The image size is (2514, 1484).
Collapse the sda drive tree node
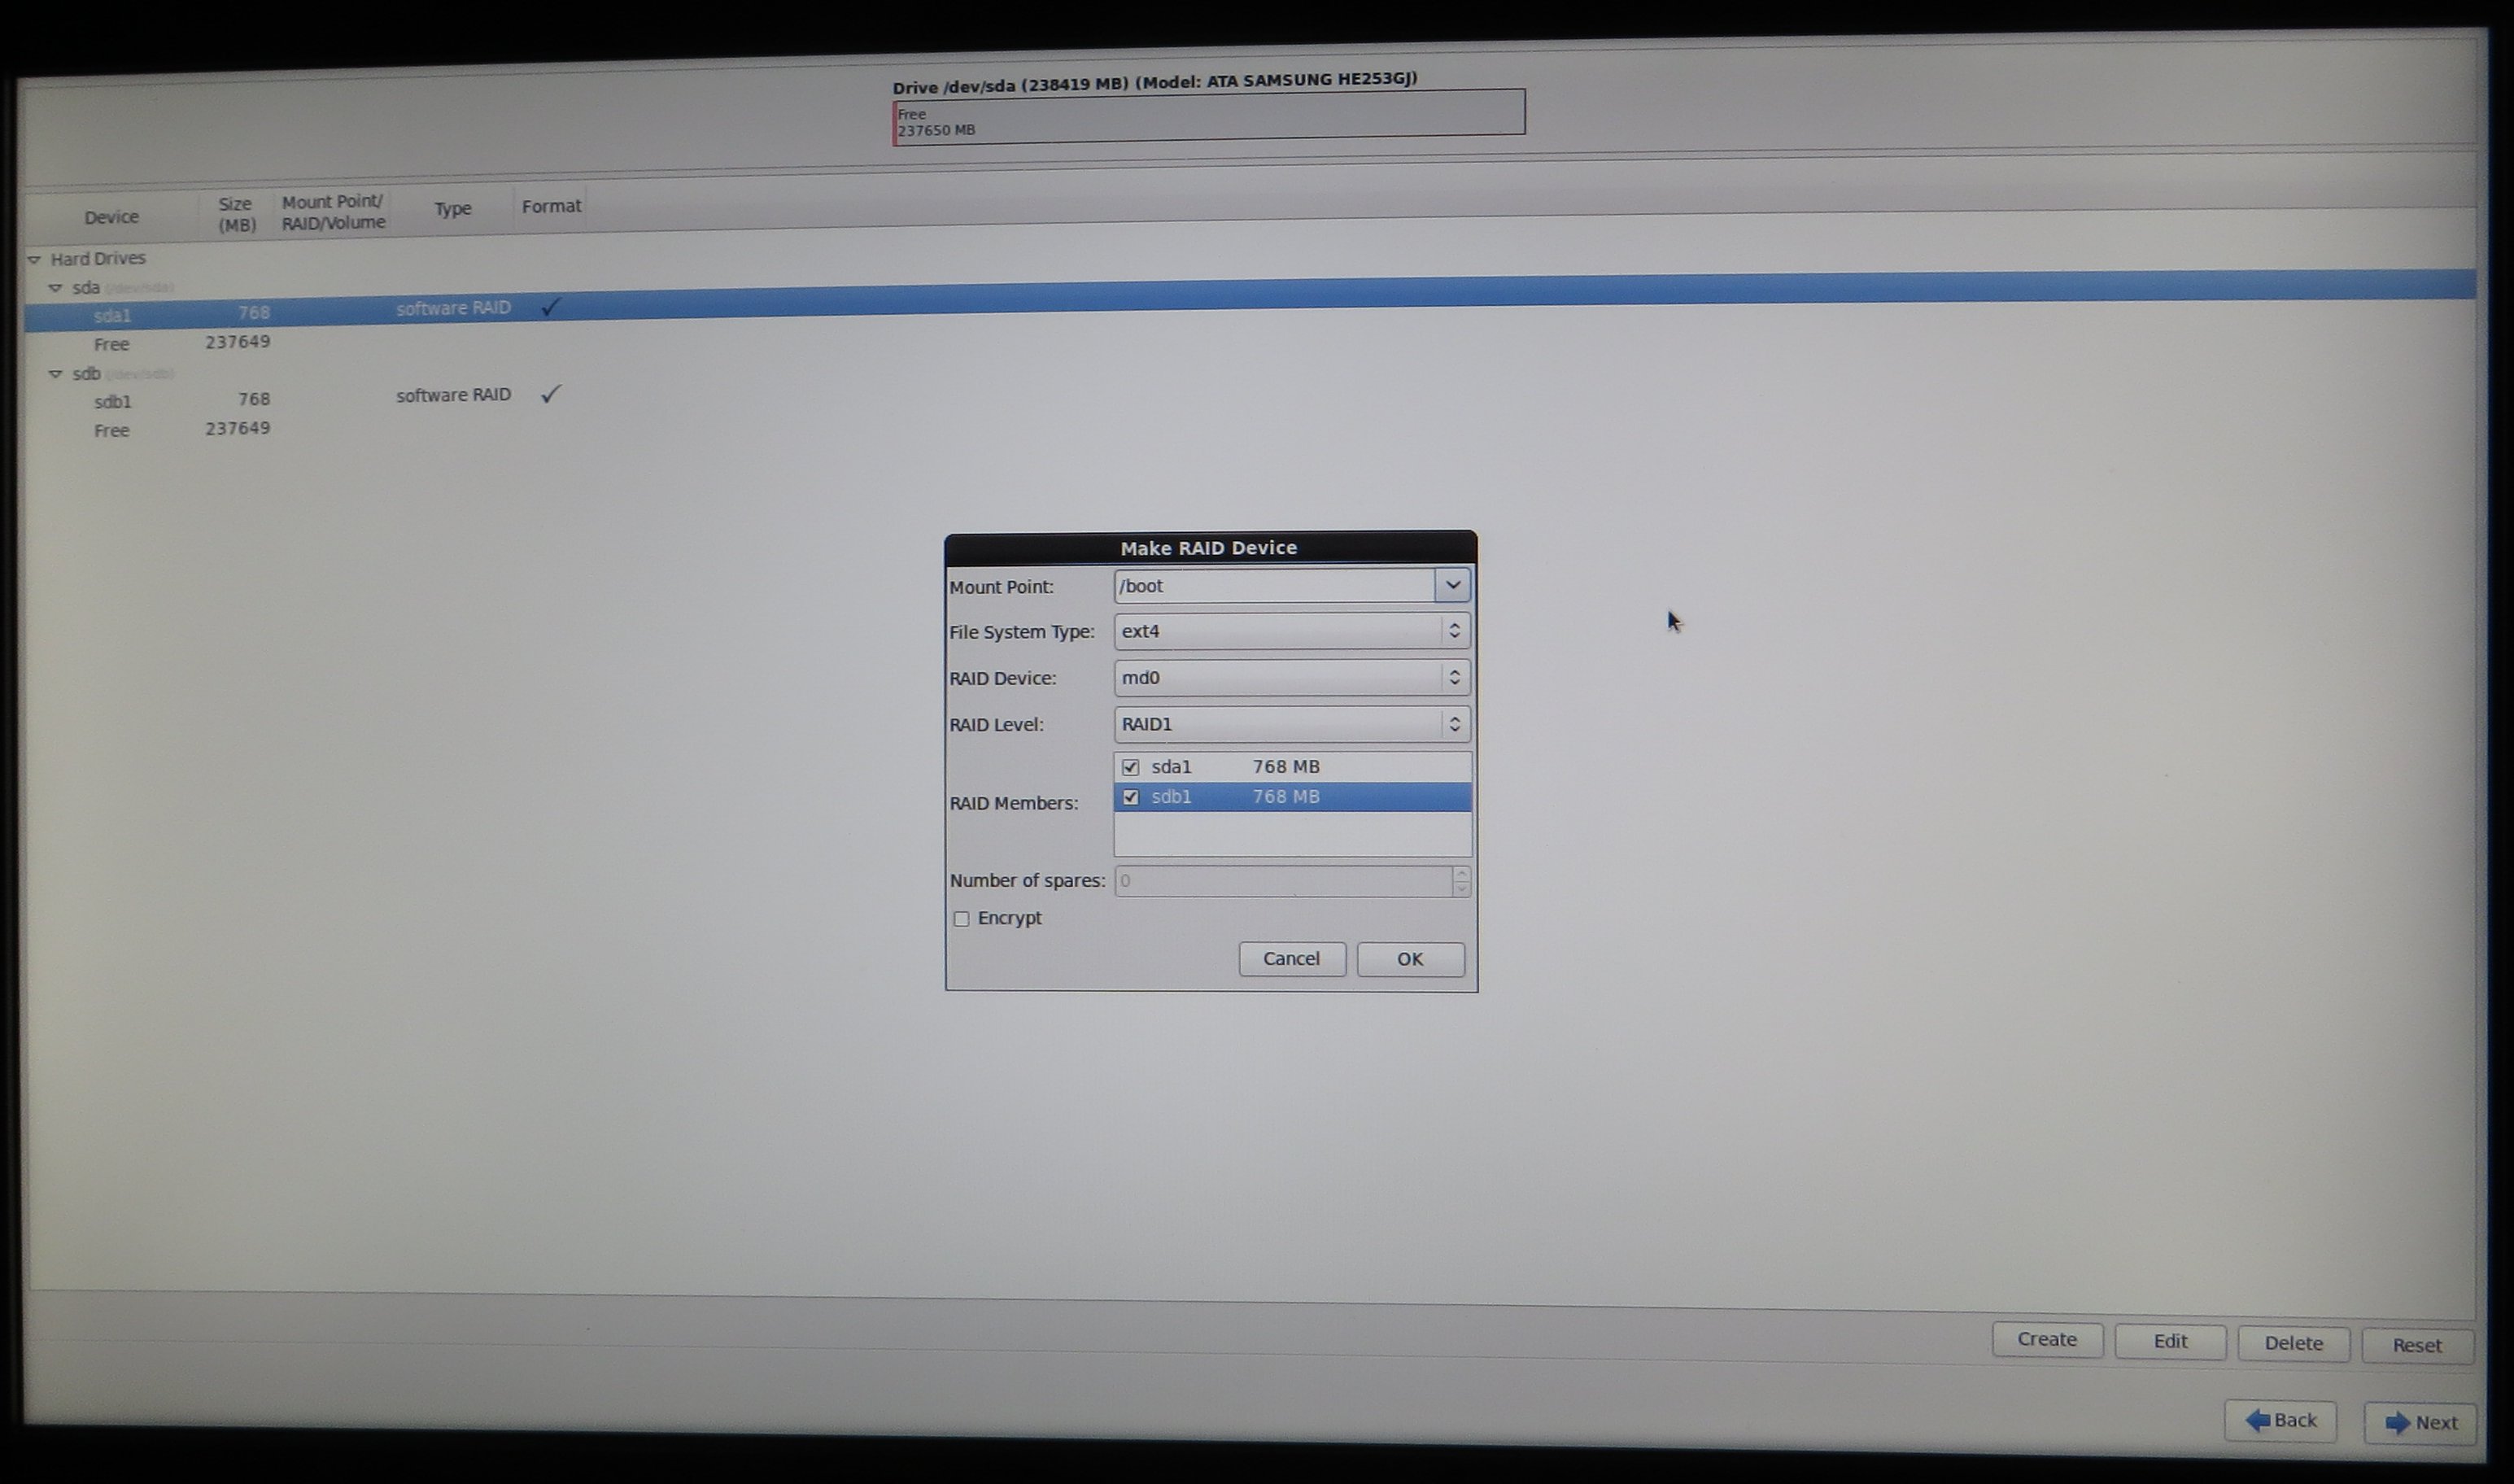pos(55,288)
